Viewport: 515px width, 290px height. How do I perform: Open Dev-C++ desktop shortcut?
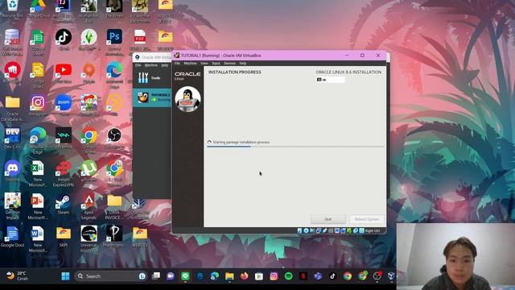click(13, 139)
